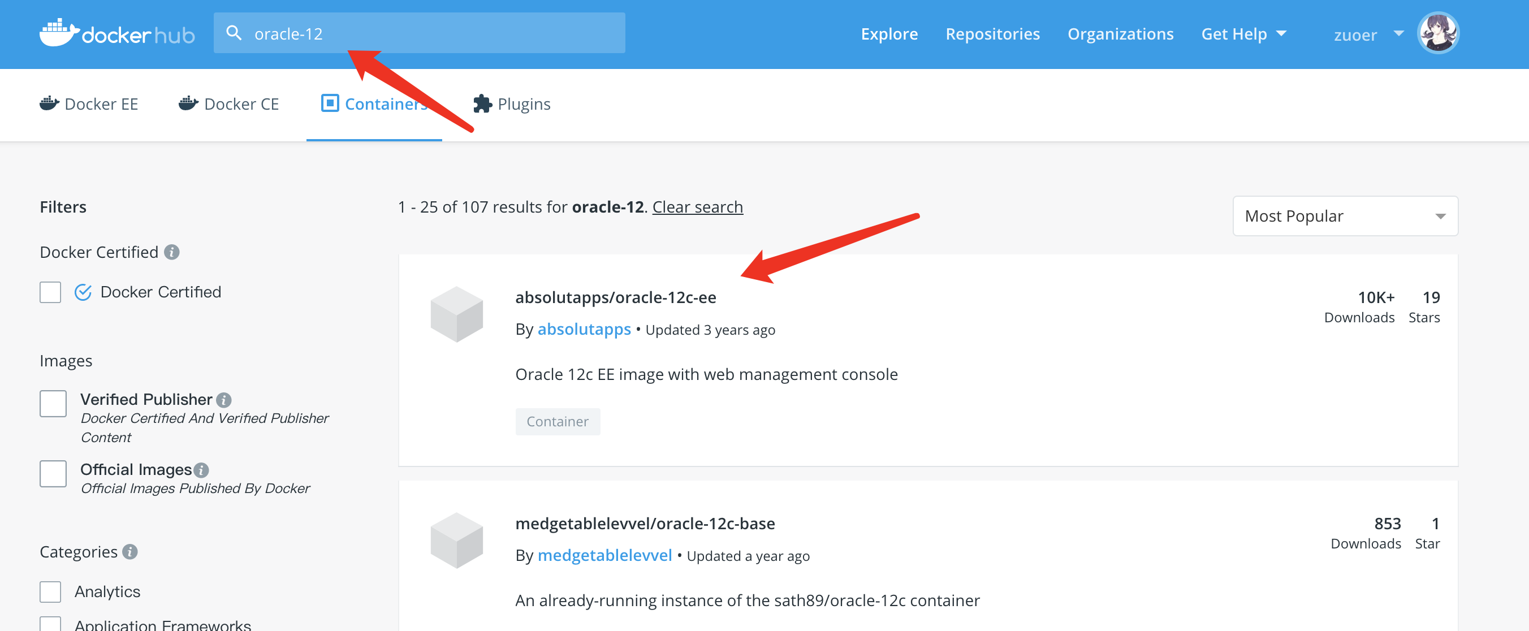1529x631 pixels.
Task: Check the Verified Publisher filter
Action: (x=53, y=404)
